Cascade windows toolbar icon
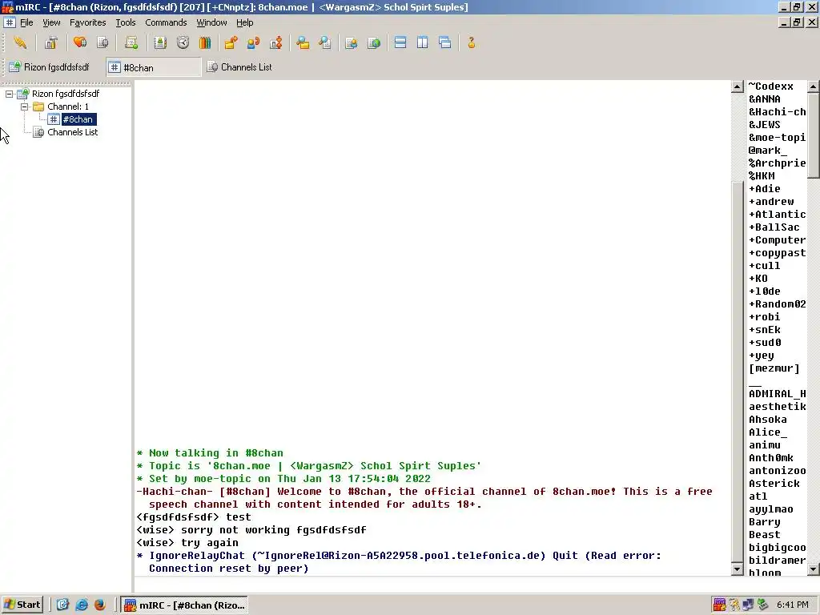This screenshot has width=820, height=615. pyautogui.click(x=445, y=43)
